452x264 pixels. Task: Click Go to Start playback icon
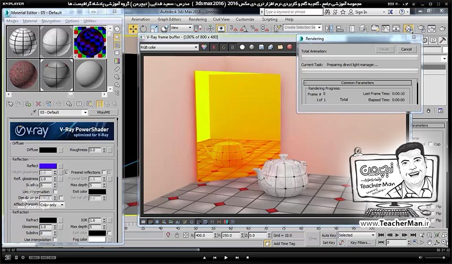pyautogui.click(x=381, y=235)
